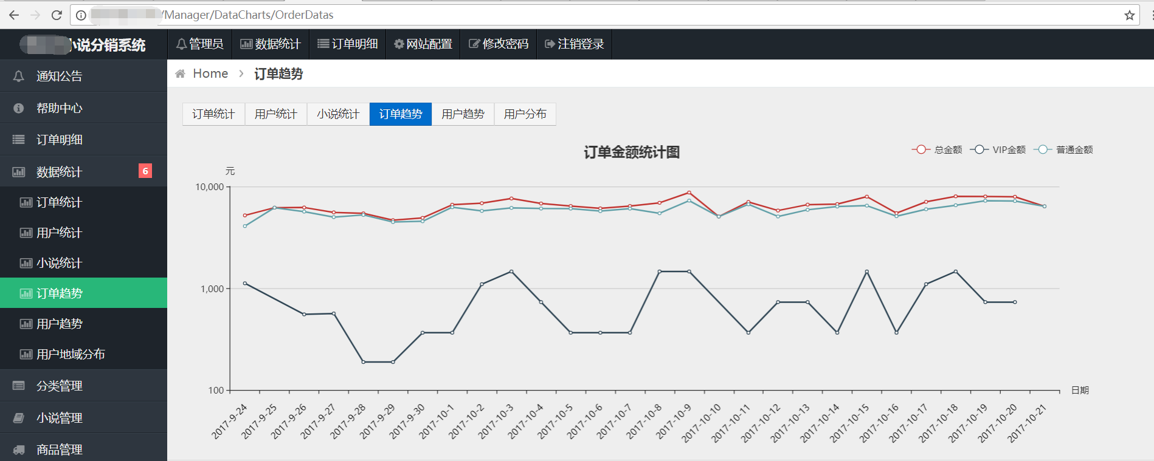Select 注销登录 to log out

point(575,44)
